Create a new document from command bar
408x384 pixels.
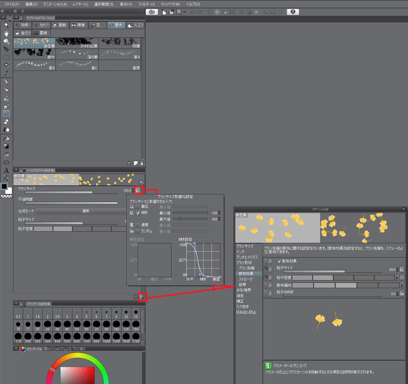coord(164,12)
